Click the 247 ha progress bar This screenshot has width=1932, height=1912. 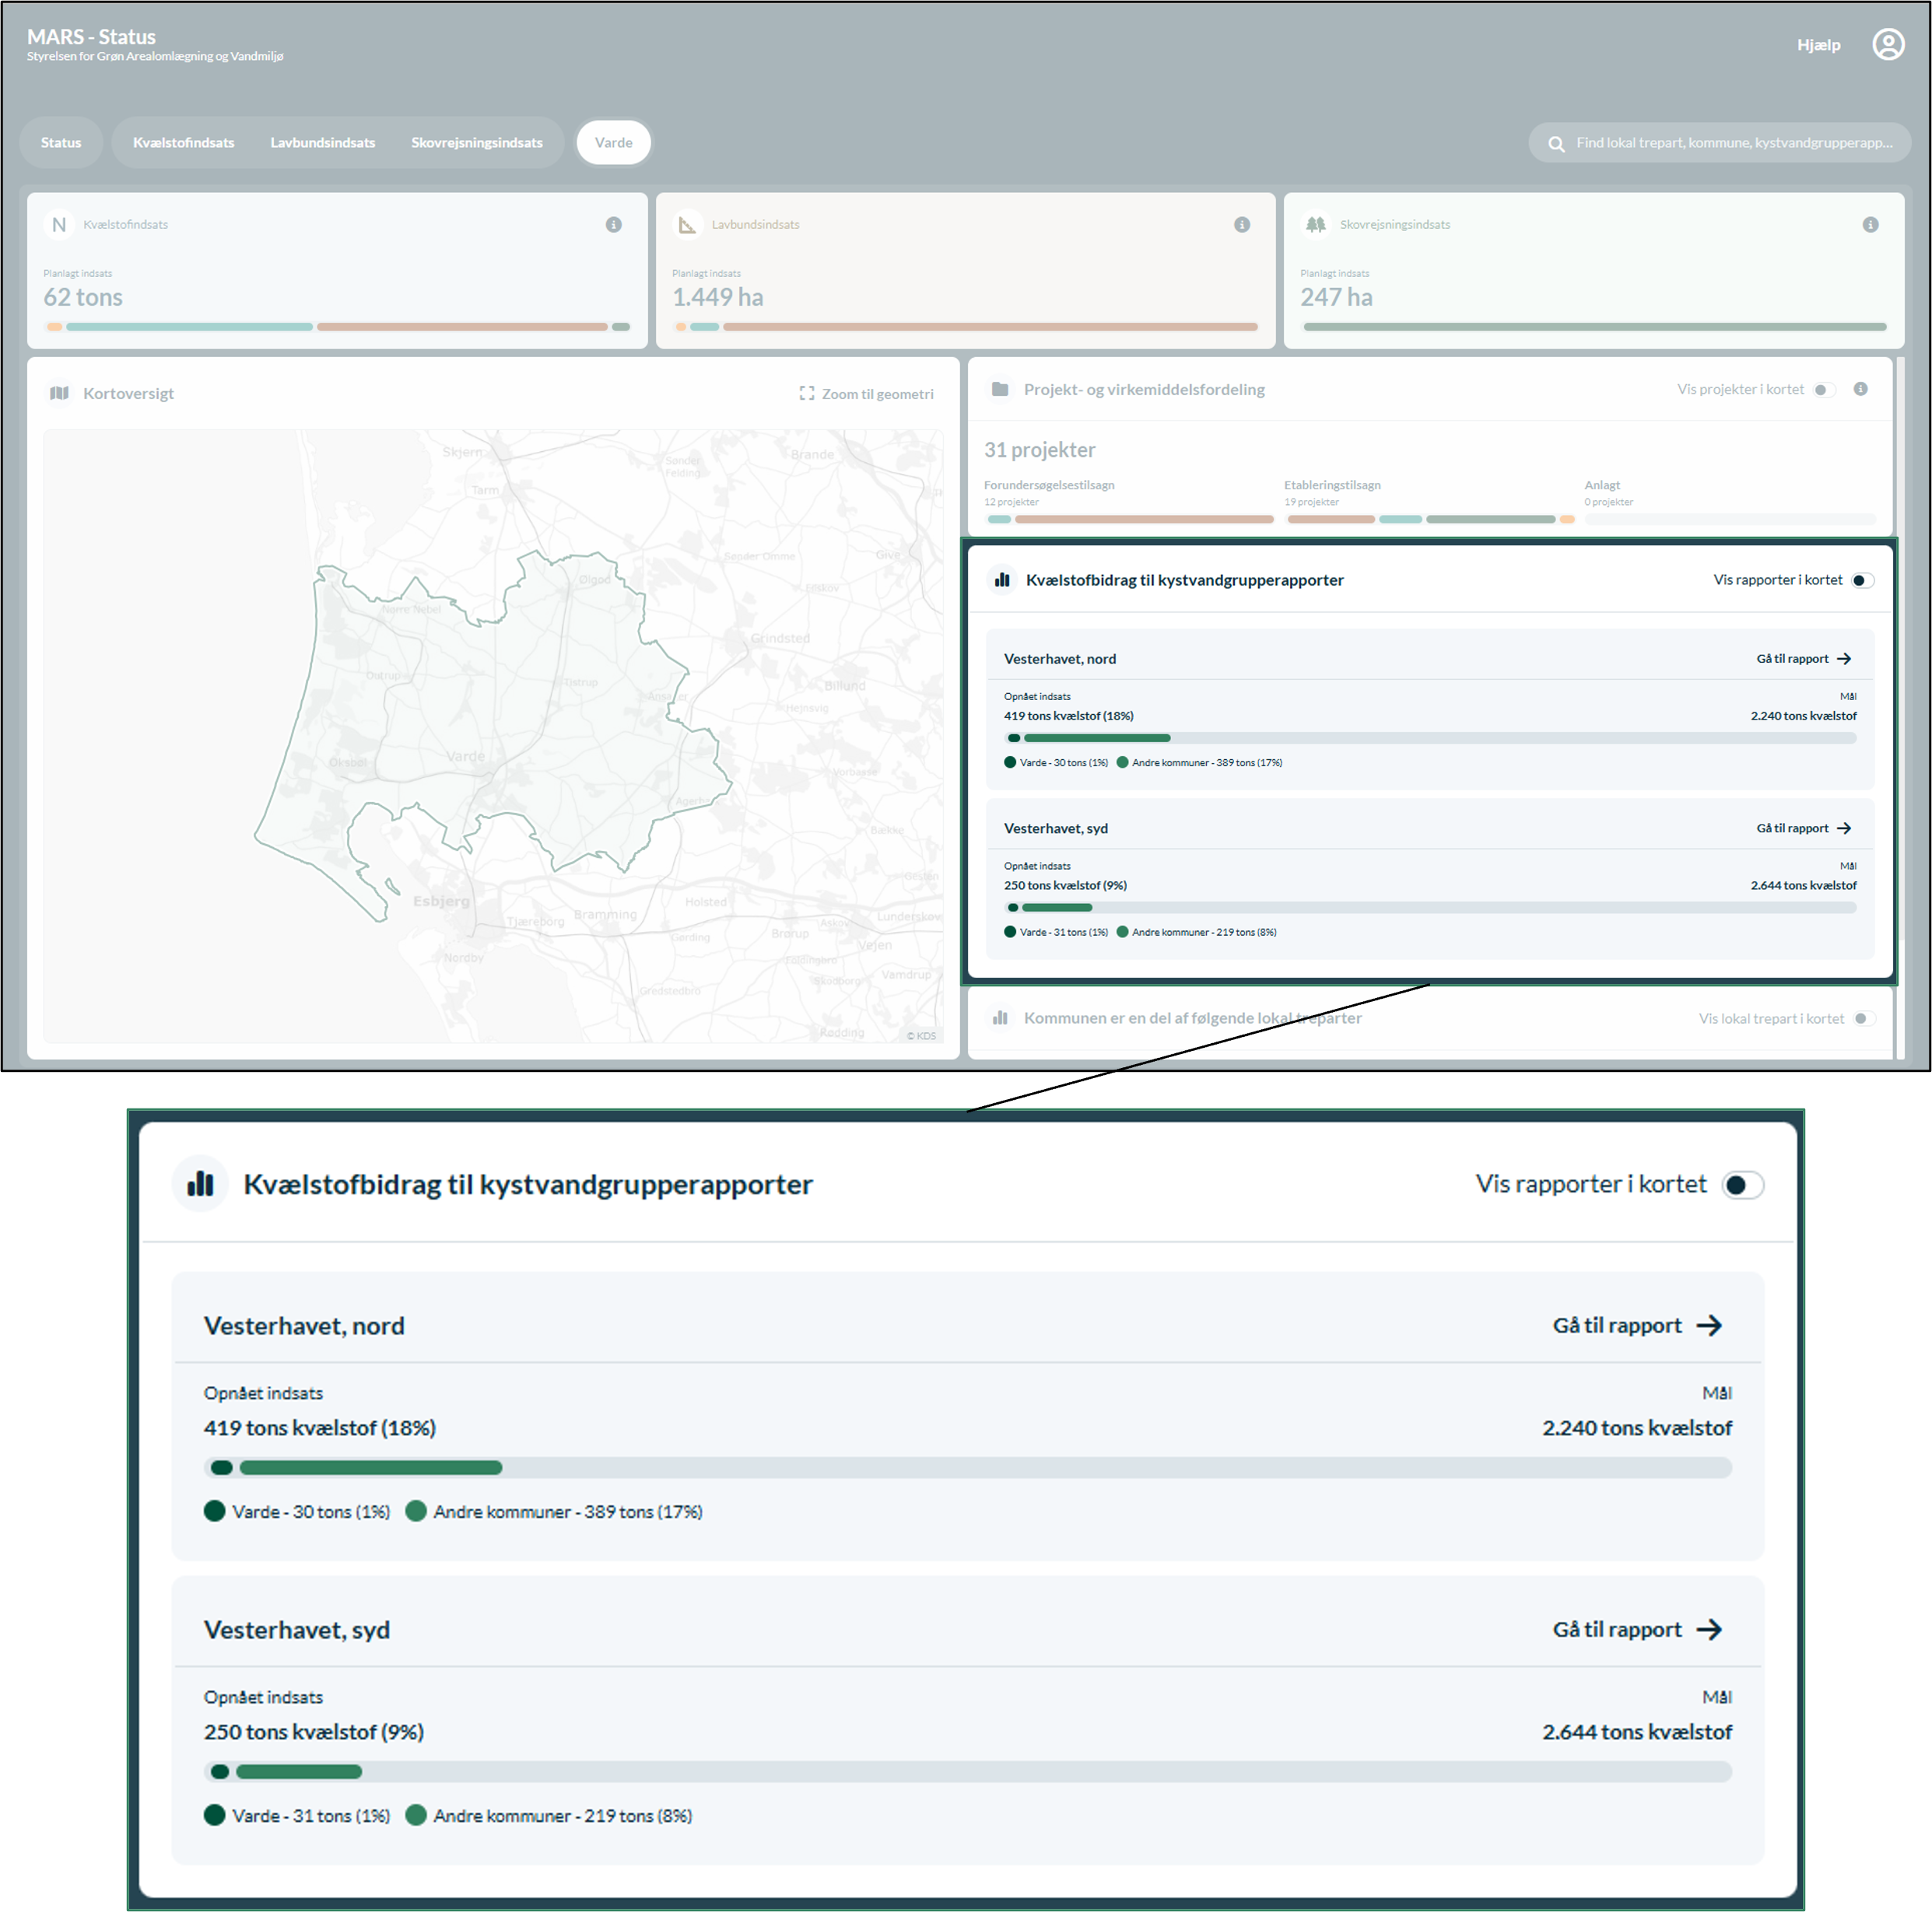click(1594, 327)
